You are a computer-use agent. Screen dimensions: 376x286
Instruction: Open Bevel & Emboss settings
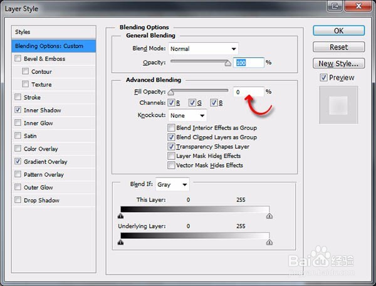(x=44, y=59)
